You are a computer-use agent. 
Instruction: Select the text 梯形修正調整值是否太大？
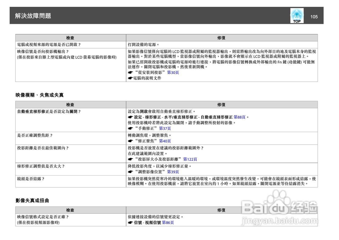point(41,166)
